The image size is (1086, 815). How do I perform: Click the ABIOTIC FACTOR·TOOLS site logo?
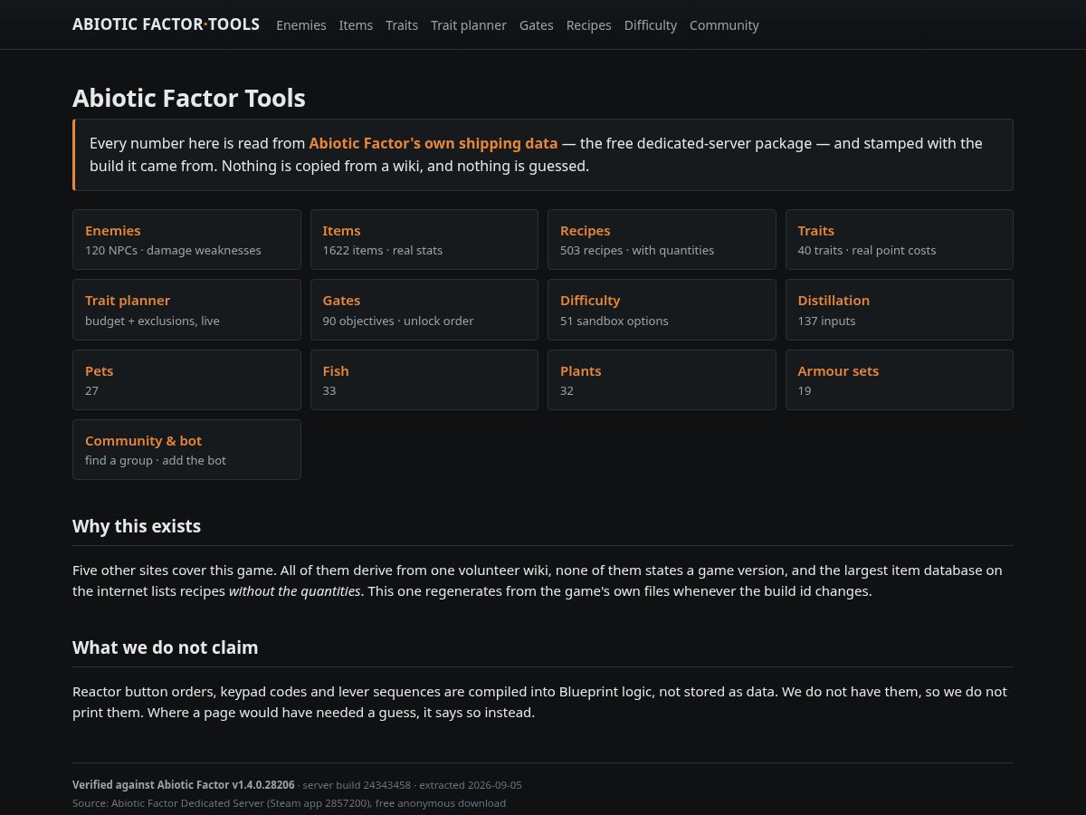(166, 24)
